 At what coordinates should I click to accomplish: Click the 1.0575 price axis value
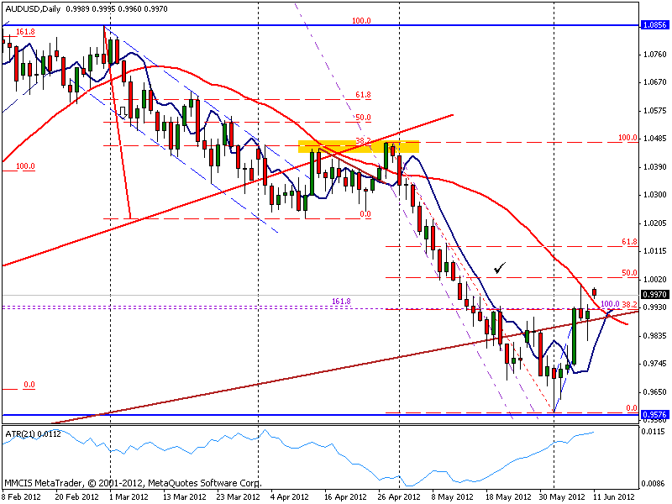pos(655,111)
